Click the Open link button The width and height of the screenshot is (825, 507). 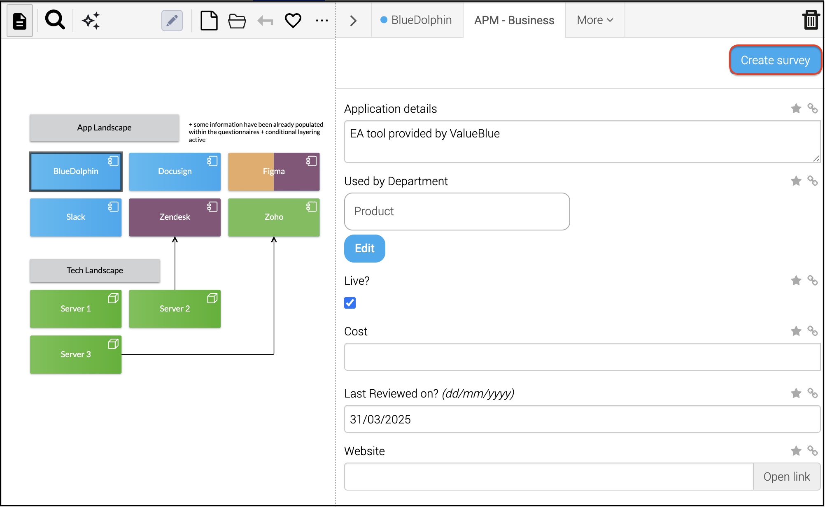[787, 477]
